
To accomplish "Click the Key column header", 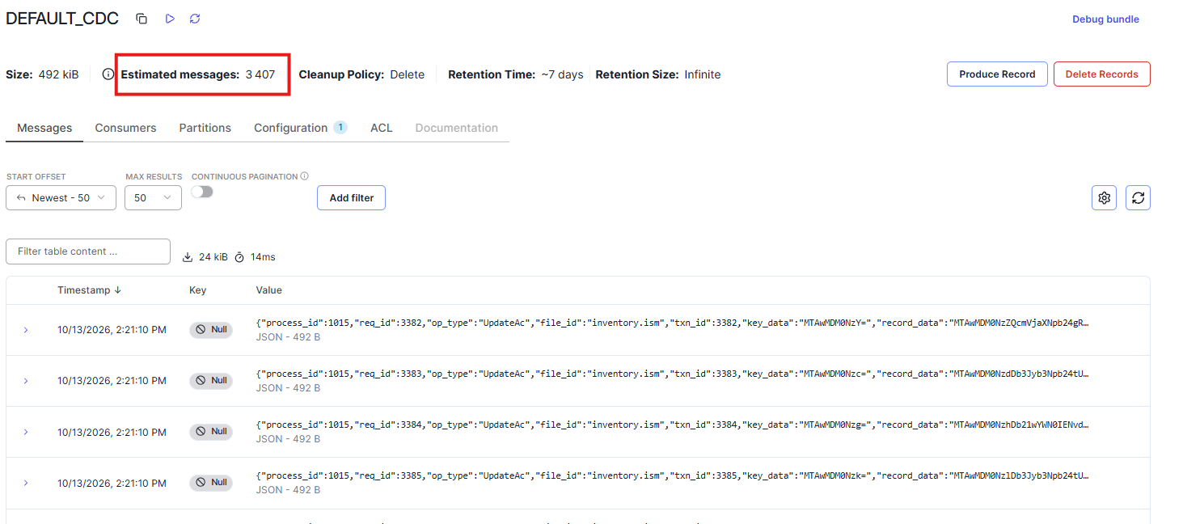I will pyautogui.click(x=198, y=290).
